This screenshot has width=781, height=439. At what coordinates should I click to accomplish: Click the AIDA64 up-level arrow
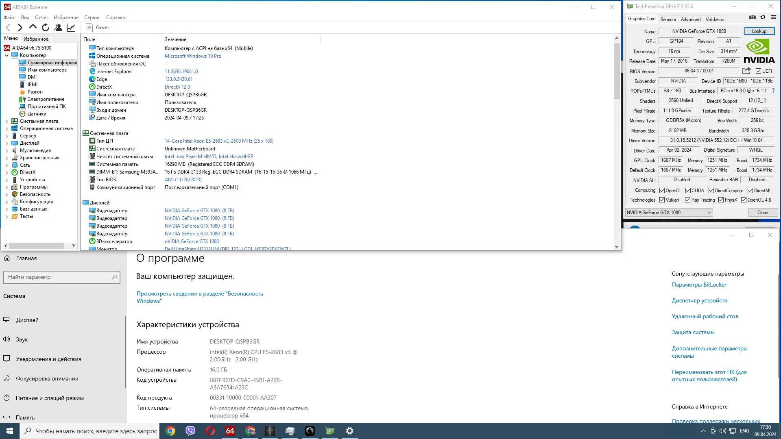pos(33,27)
